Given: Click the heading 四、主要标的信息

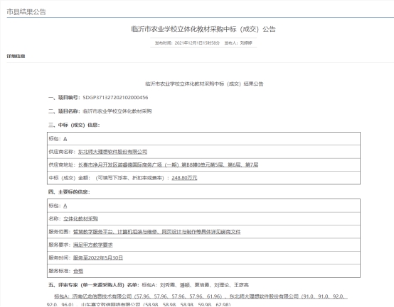Looking at the screenshot, I should [x=69, y=192].
